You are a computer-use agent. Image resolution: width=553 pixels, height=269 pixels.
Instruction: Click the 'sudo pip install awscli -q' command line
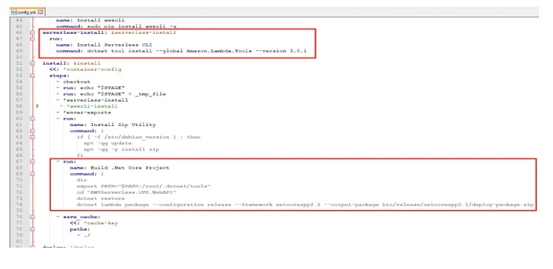tap(116, 27)
